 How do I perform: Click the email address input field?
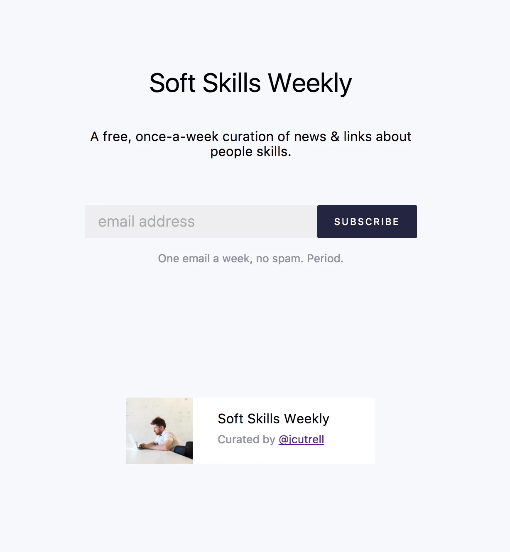tap(199, 221)
